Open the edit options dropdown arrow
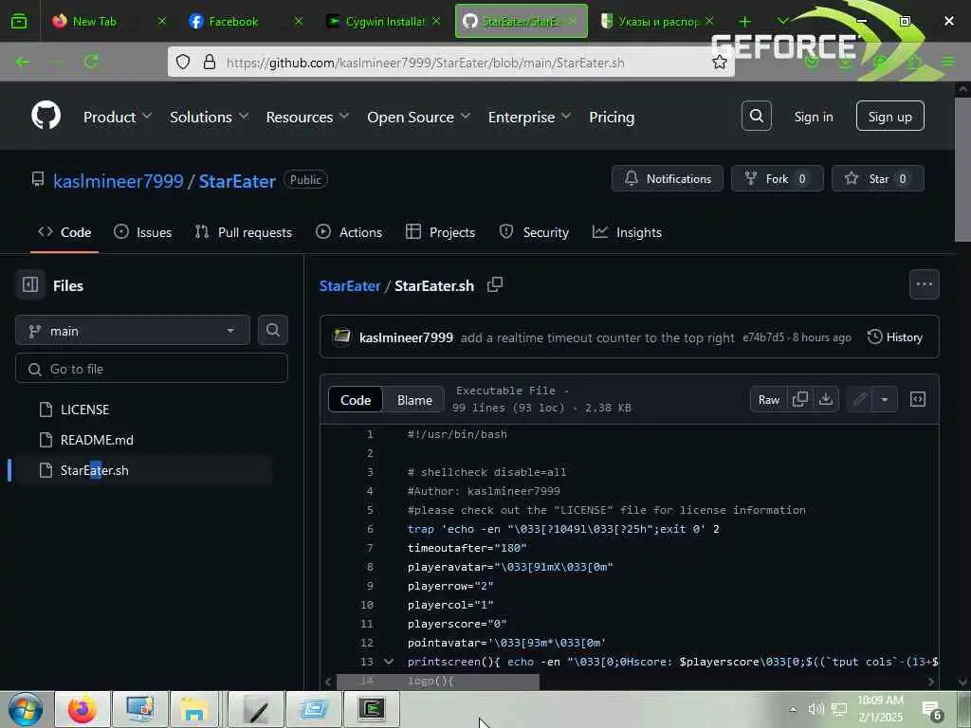971x728 pixels. 885,399
